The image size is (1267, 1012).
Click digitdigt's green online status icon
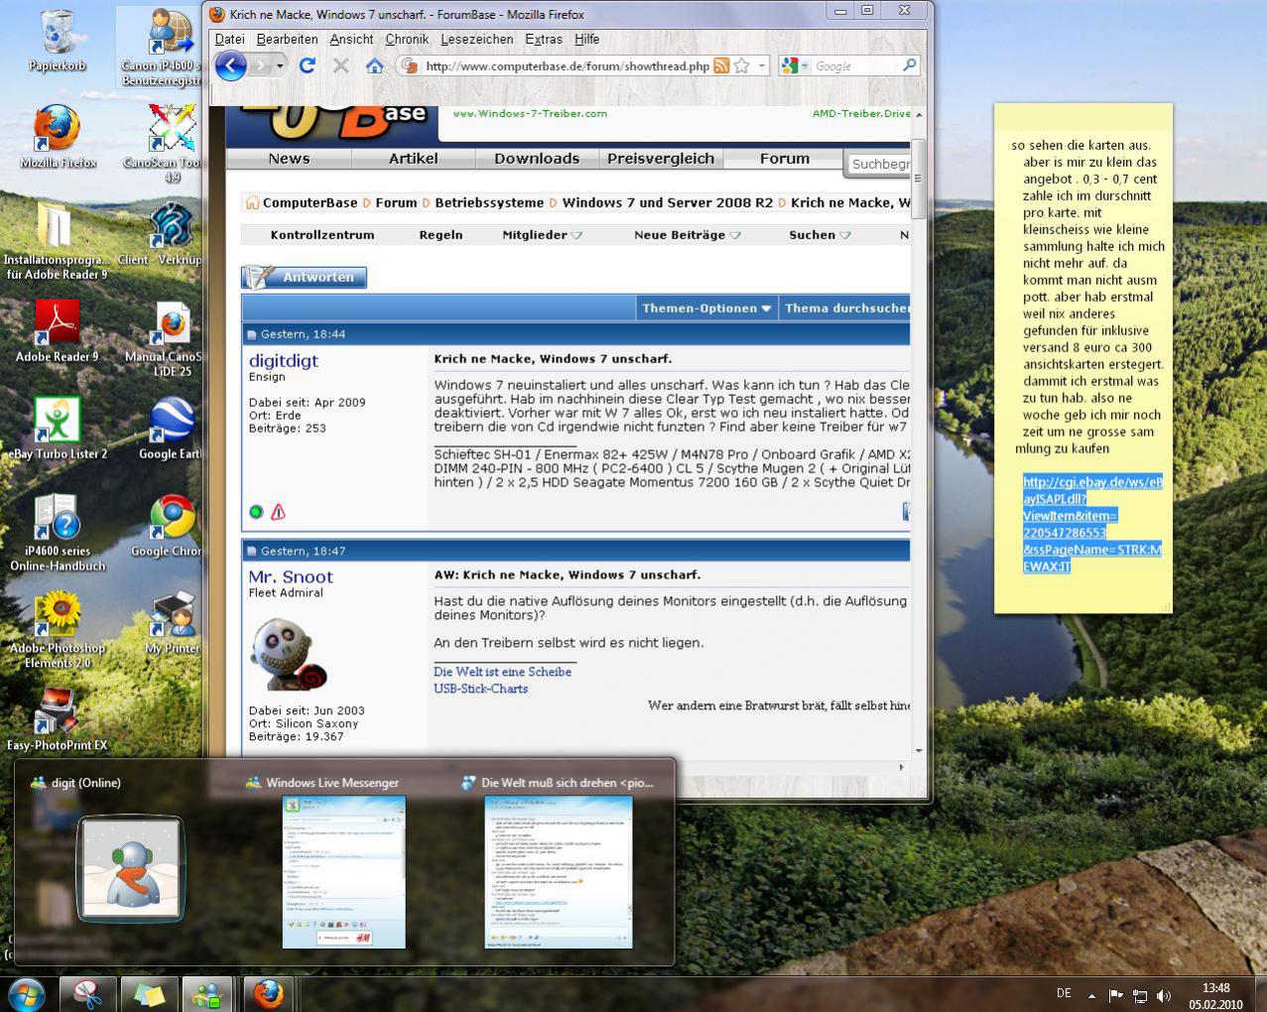tap(256, 512)
